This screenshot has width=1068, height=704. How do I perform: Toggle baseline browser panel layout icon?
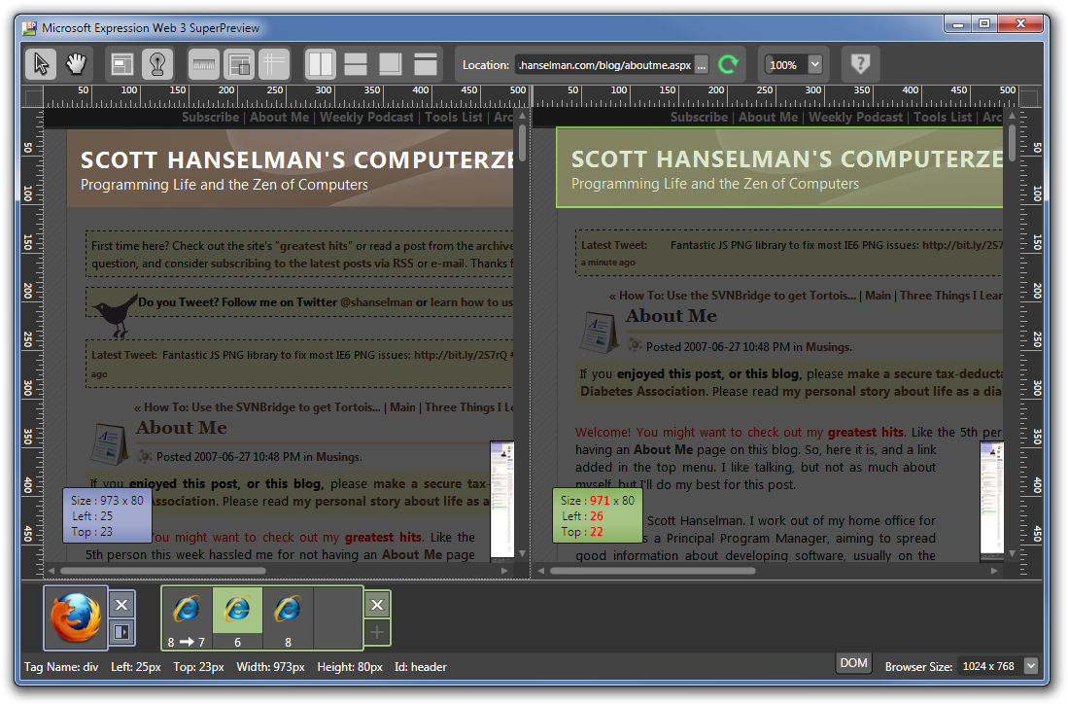(121, 632)
